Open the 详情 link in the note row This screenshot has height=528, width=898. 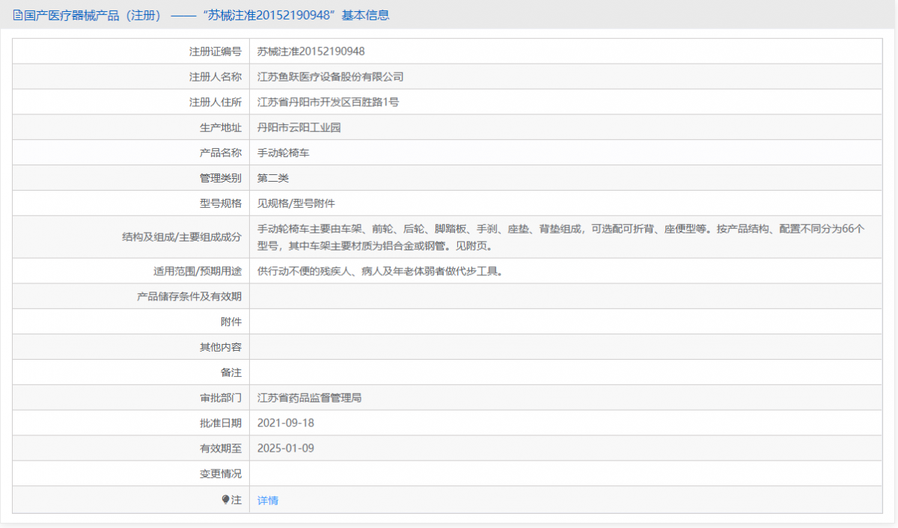(266, 500)
